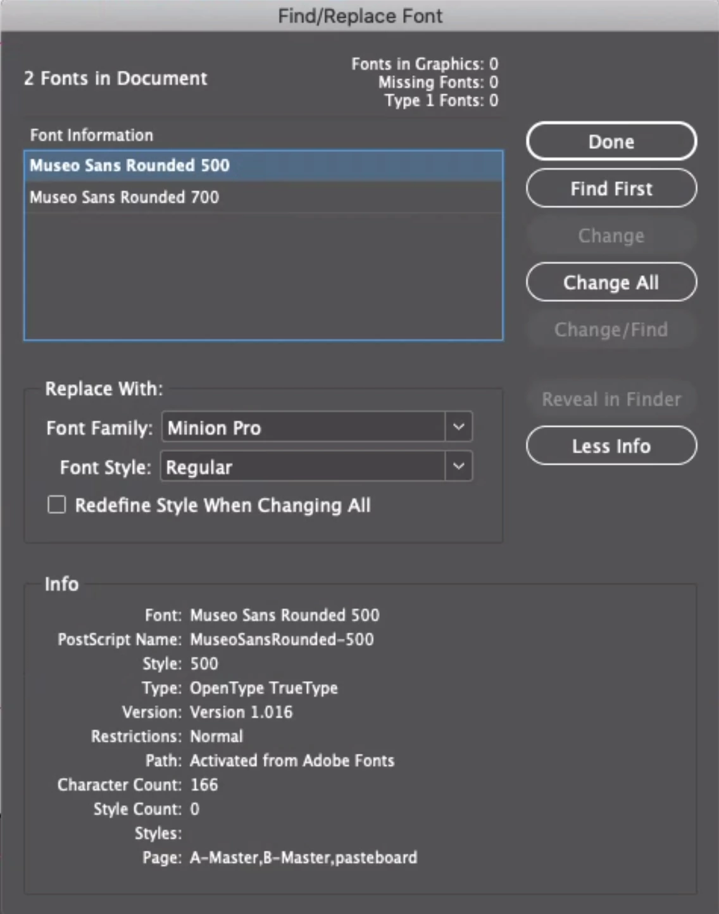Click the Less Info button
This screenshot has width=719, height=914.
tap(611, 446)
